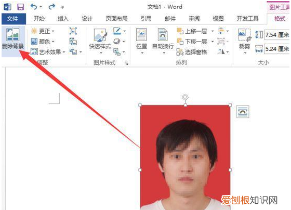Click the top-right resize handle of photo
This screenshot has width=291, height=210.
coord(230,106)
